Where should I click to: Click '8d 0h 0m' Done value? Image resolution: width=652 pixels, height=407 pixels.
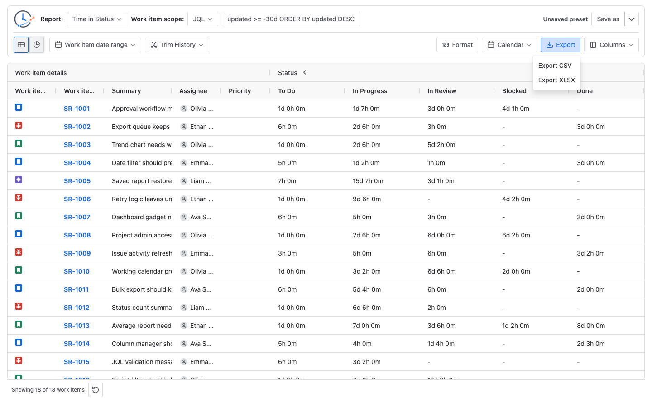click(591, 326)
